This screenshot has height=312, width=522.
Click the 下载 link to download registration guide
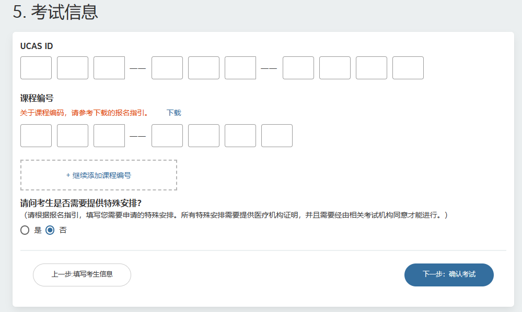(x=173, y=113)
